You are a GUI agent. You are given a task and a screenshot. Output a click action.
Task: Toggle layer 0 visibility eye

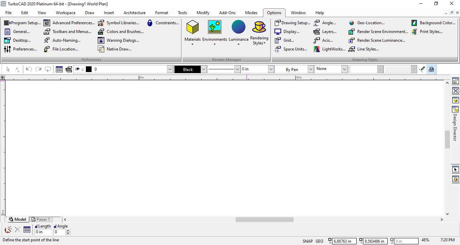click(x=77, y=69)
